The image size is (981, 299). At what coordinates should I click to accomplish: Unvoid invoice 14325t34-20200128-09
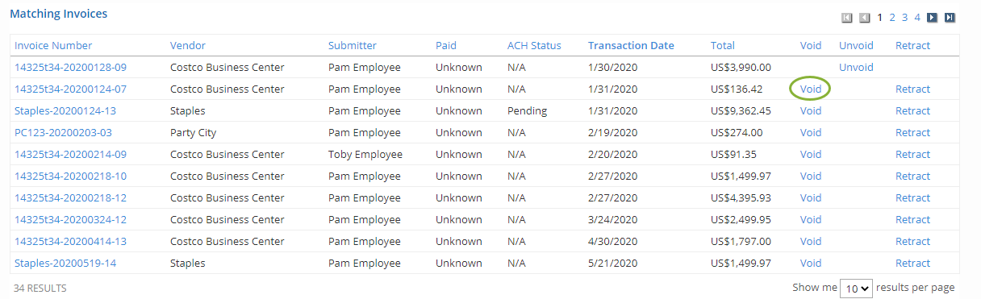(856, 67)
